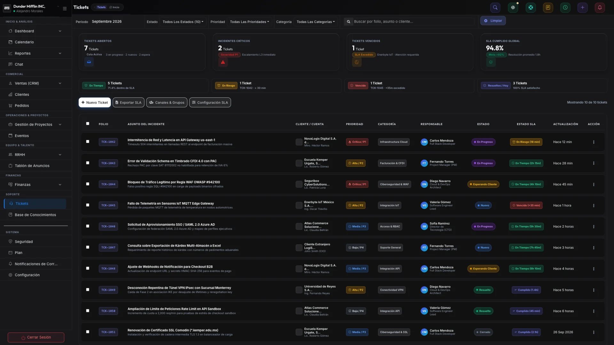Click the En Riesgo (18 min) SLA badge
Image resolution: width=614 pixels, height=345 pixels.
click(x=526, y=142)
